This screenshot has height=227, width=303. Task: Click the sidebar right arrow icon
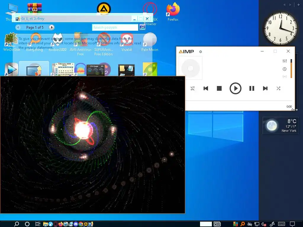290,5
